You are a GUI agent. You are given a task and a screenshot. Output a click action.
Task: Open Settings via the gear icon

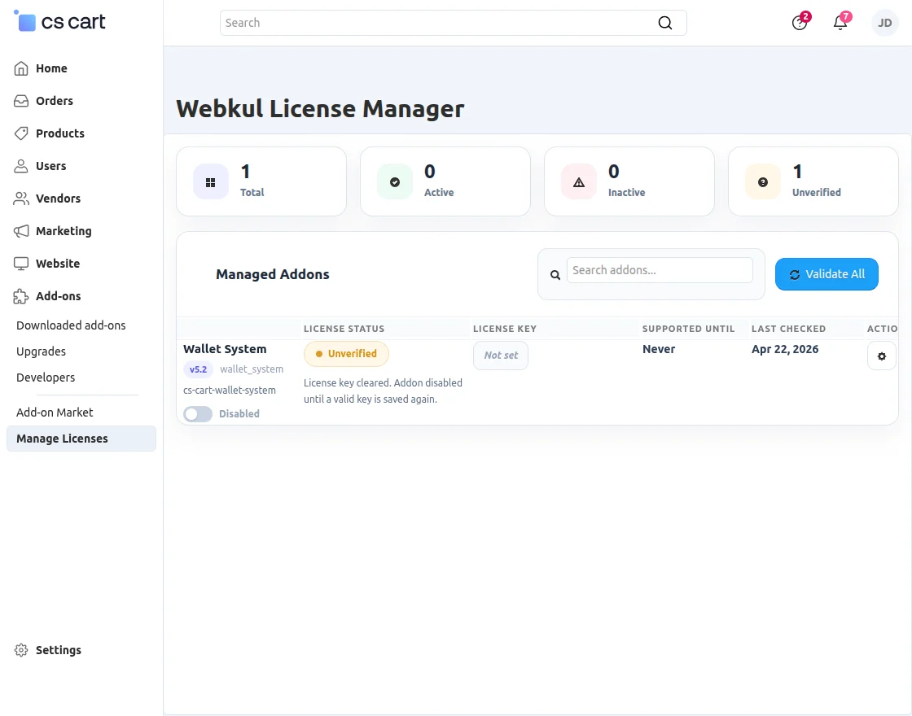pos(20,650)
